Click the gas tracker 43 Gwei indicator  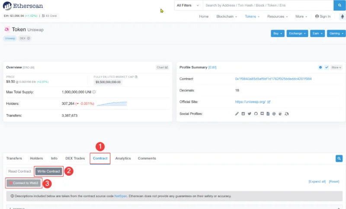[x=49, y=16]
